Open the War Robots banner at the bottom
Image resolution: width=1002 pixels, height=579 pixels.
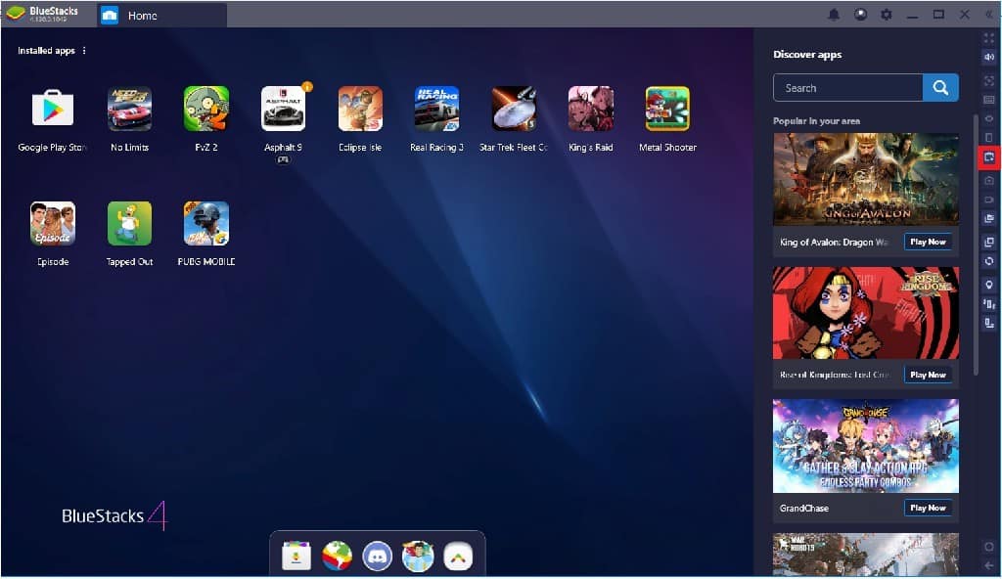[866, 554]
